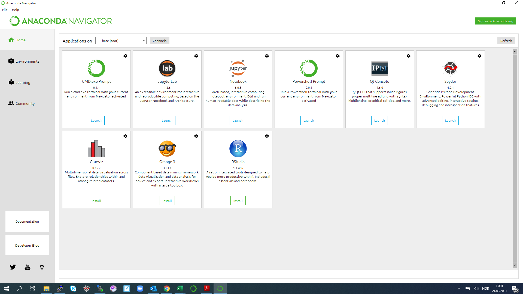Switch to the Environments tab
The width and height of the screenshot is (523, 294).
click(27, 61)
